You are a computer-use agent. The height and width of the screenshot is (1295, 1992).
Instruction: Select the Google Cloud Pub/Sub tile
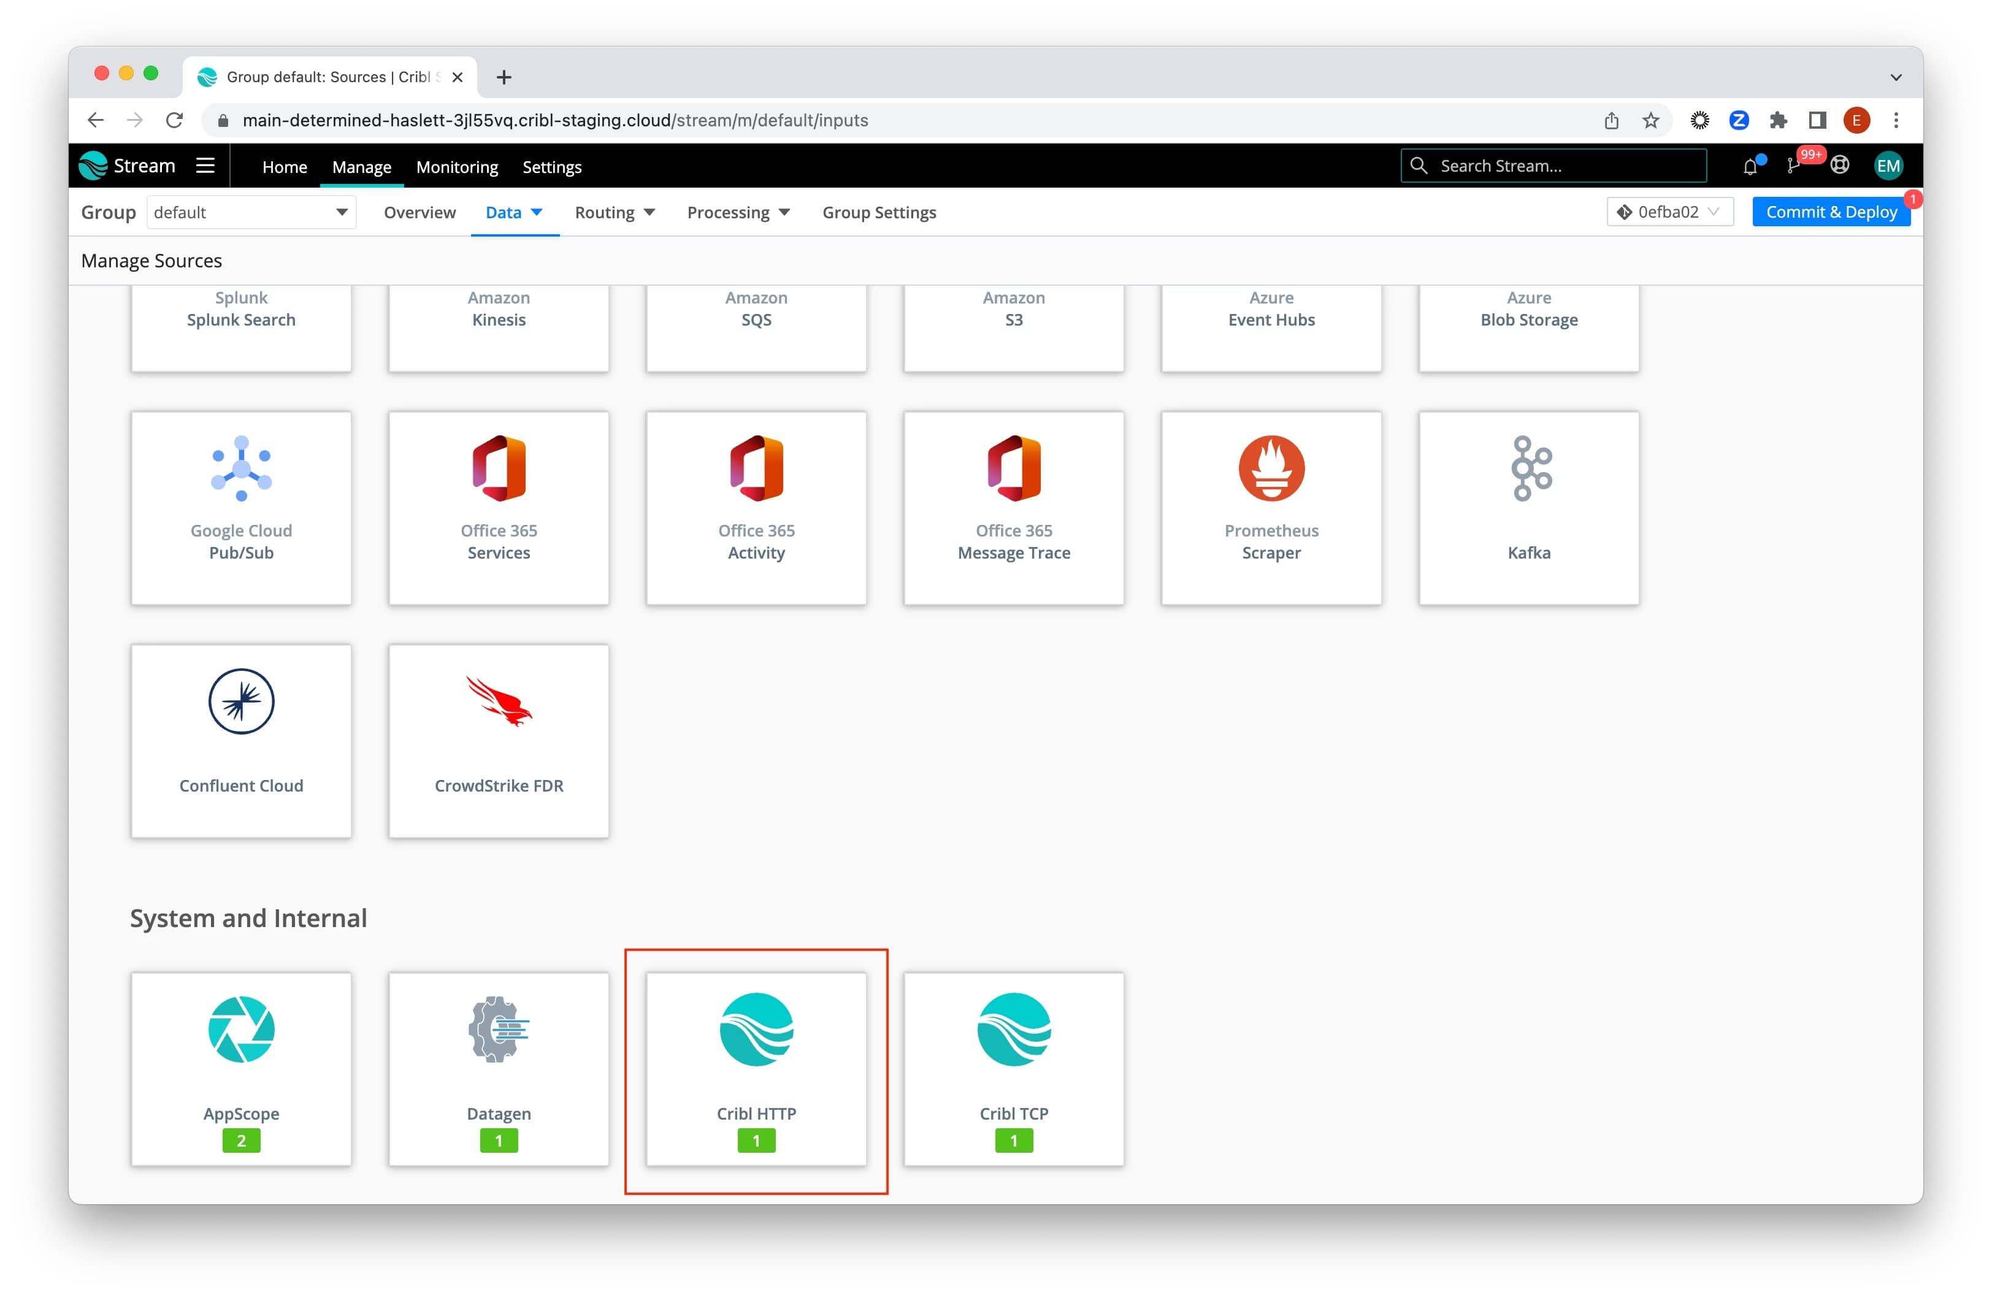(241, 507)
